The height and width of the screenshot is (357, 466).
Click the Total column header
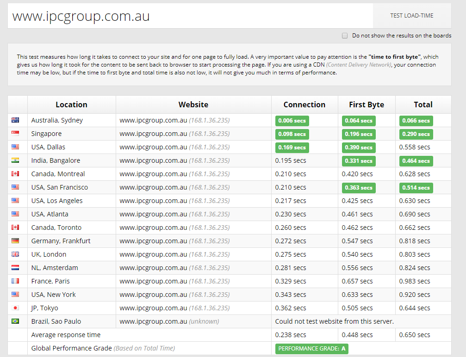click(423, 105)
